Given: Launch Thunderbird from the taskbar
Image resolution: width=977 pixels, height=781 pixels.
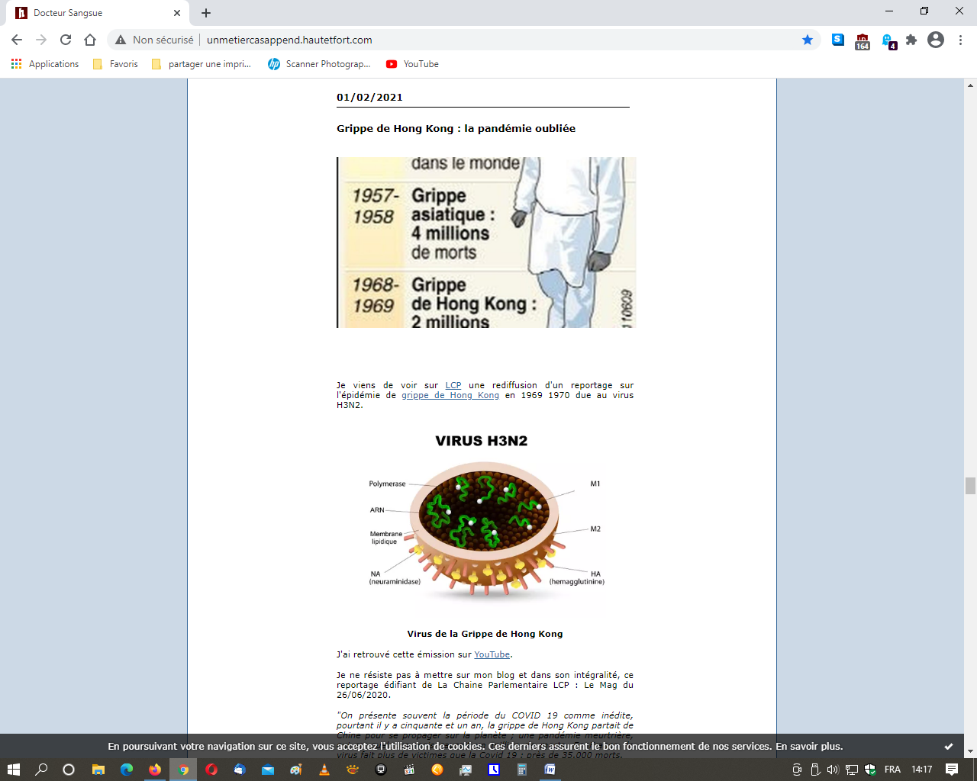Looking at the screenshot, I should click(240, 770).
